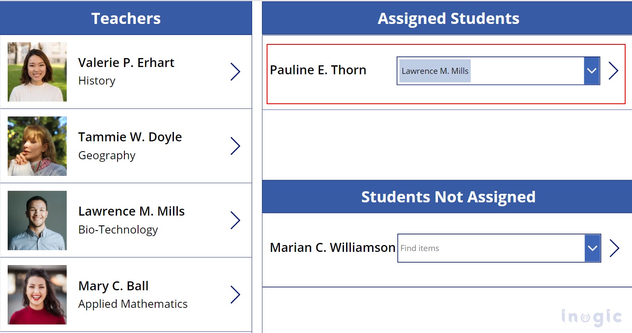Screen dimensions: 632x333
Task: Expand Pauline E. Thorn's teacher dropdown
Action: (592, 71)
